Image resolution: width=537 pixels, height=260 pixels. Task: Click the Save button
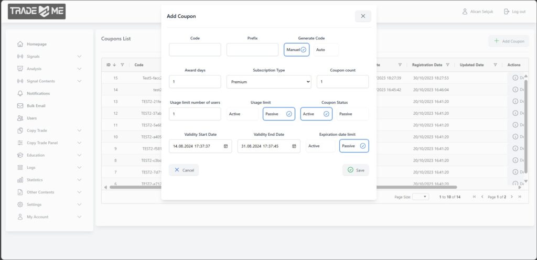tap(356, 170)
